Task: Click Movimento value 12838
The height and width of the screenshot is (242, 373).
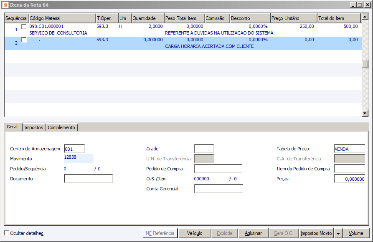Action: point(70,157)
